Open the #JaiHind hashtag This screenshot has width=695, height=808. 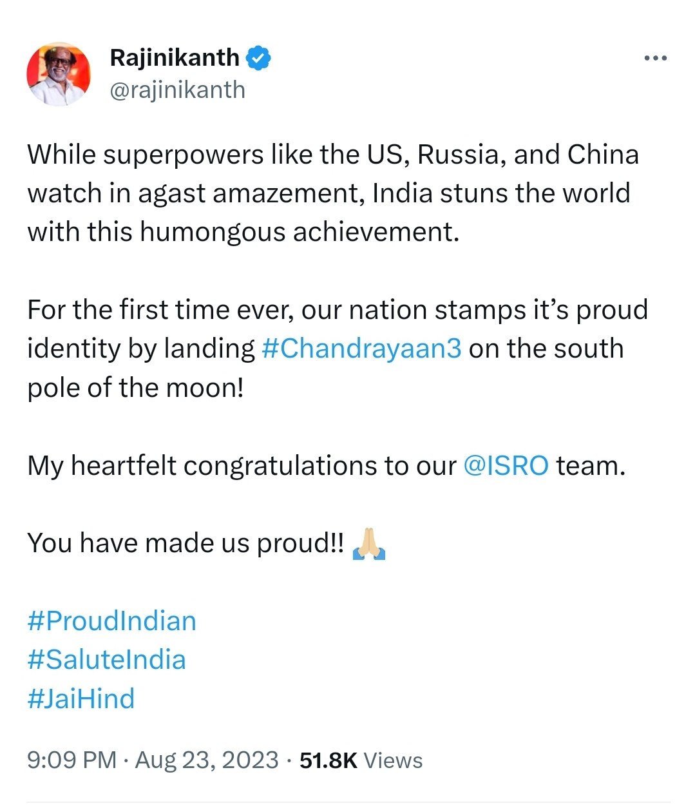click(81, 698)
